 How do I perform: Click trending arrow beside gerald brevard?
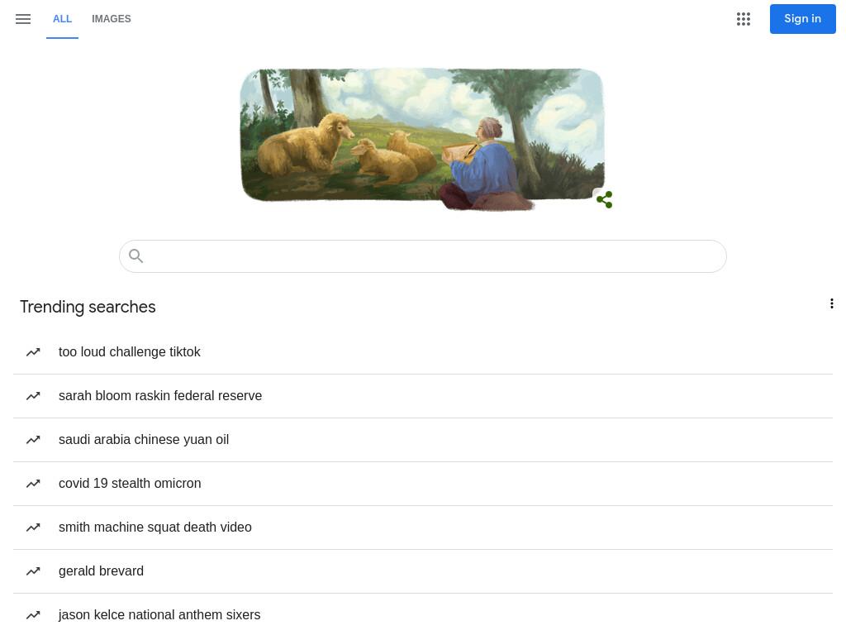click(33, 571)
